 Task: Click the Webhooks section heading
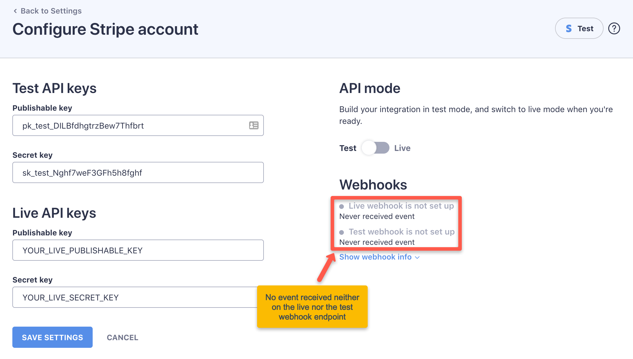(x=373, y=185)
